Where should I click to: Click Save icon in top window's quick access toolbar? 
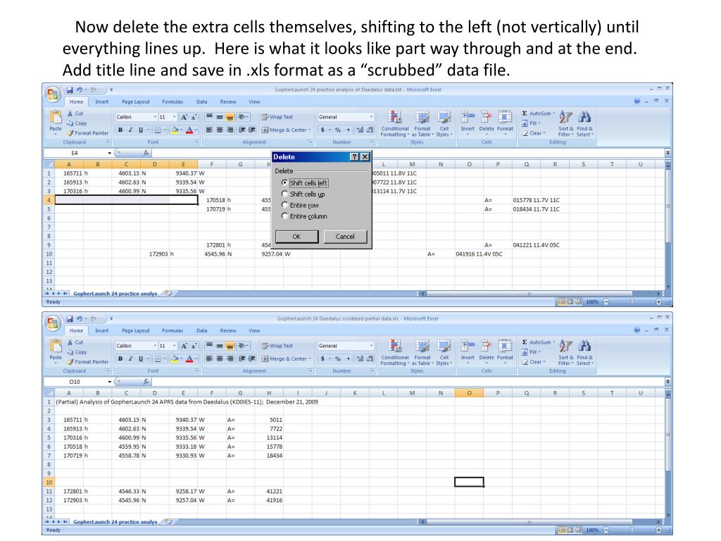point(70,89)
